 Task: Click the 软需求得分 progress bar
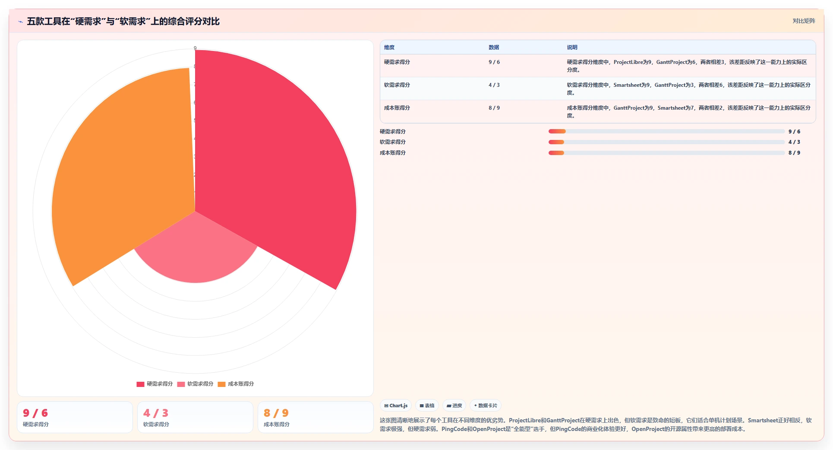[x=666, y=142]
